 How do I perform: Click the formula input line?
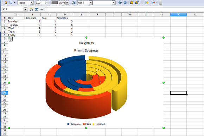pos(125,9)
